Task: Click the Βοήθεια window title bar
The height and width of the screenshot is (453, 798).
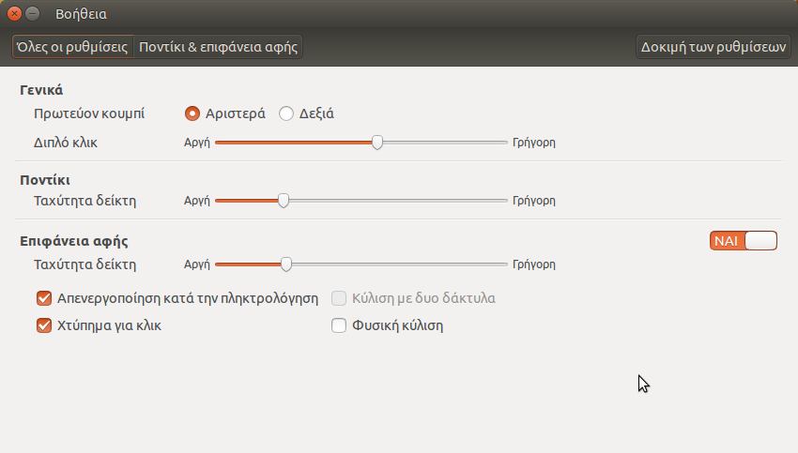Action: tap(376, 14)
